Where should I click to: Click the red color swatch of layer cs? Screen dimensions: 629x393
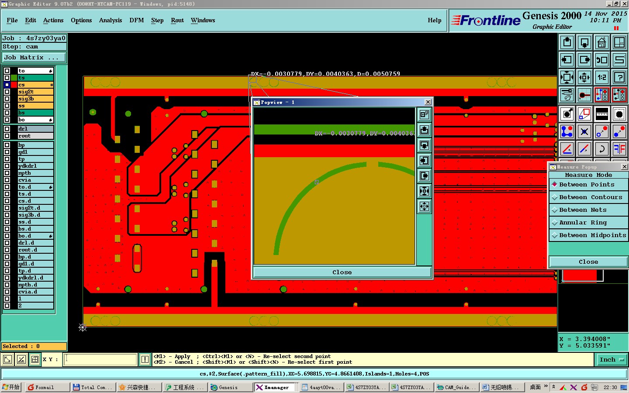[14, 85]
